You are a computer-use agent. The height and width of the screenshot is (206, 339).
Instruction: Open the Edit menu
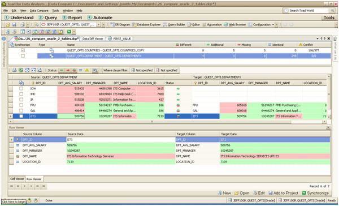tap(14, 11)
